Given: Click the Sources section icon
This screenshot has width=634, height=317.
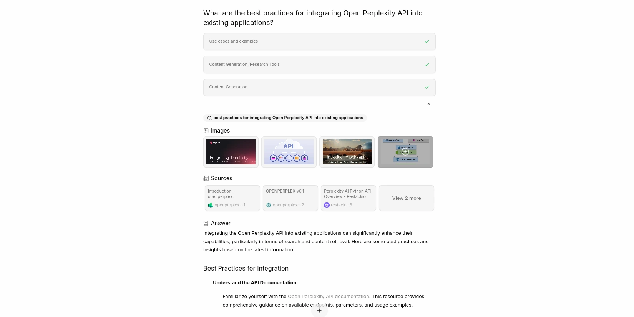Looking at the screenshot, I should [x=206, y=178].
